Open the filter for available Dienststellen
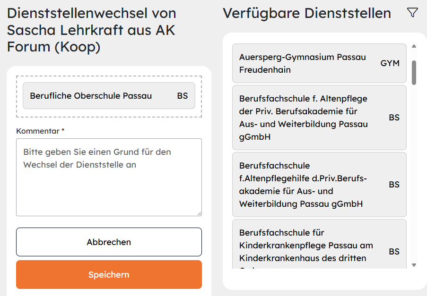The height and width of the screenshot is (296, 427). [x=412, y=13]
